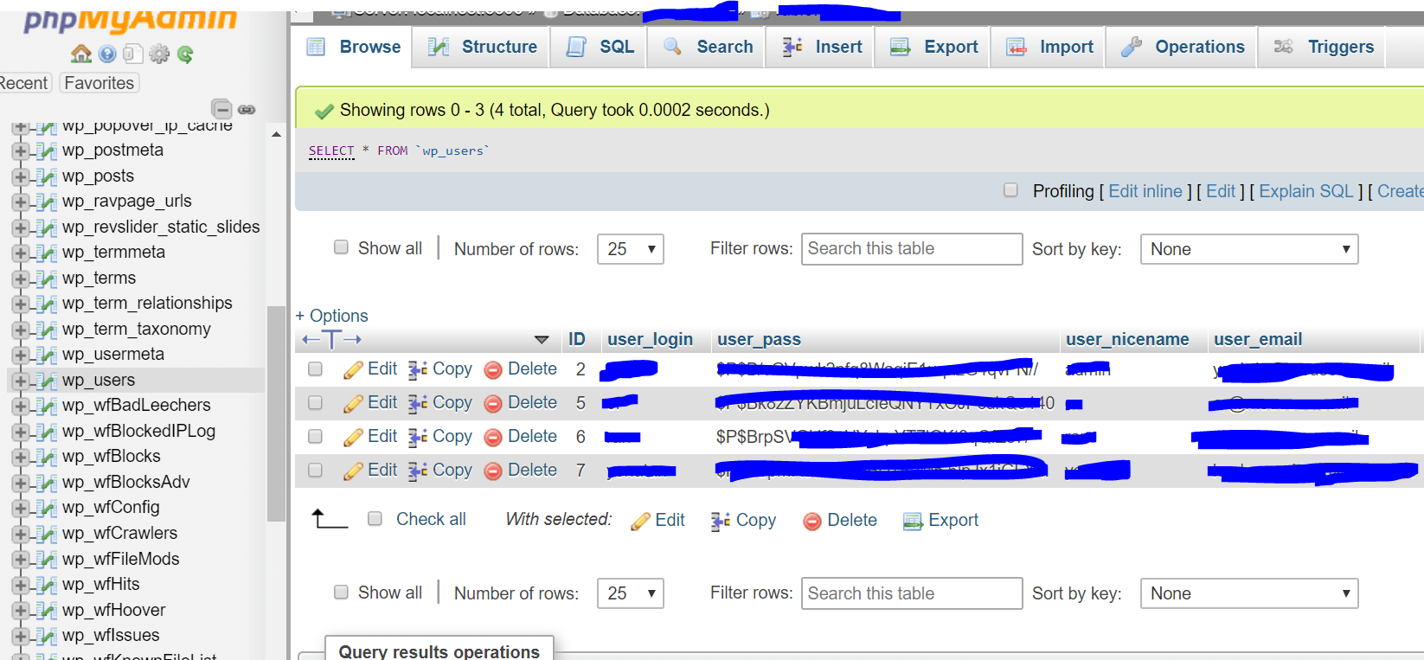Click the Copy icon for row ID 5
The height and width of the screenshot is (660, 1424).
(x=418, y=404)
